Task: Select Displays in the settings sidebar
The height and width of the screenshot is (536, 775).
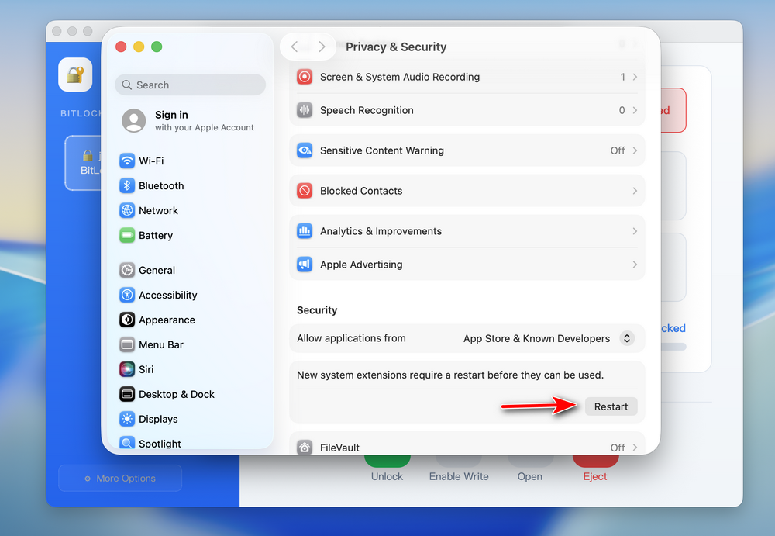Action: pyautogui.click(x=126, y=419)
